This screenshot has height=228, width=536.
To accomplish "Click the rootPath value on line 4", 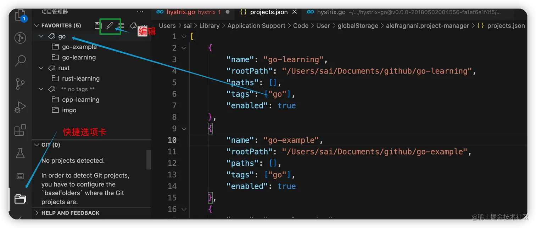I will pos(377,71).
